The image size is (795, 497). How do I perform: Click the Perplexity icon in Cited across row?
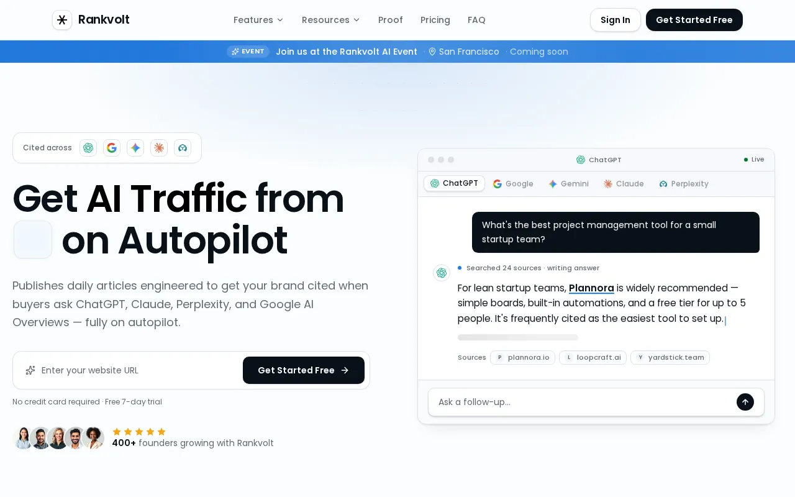pyautogui.click(x=183, y=148)
